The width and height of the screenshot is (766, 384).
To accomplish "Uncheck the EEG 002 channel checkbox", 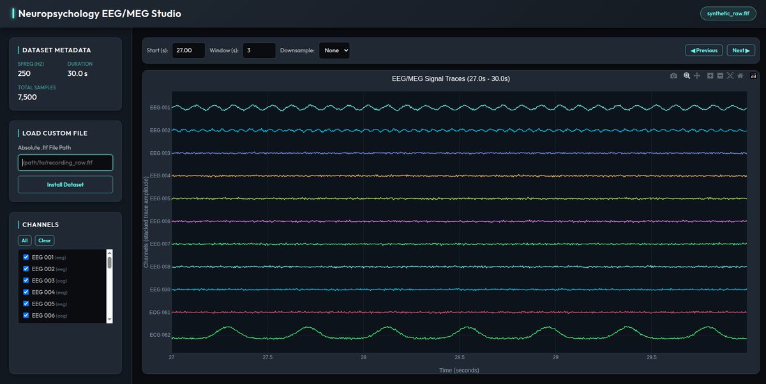I will pos(26,269).
